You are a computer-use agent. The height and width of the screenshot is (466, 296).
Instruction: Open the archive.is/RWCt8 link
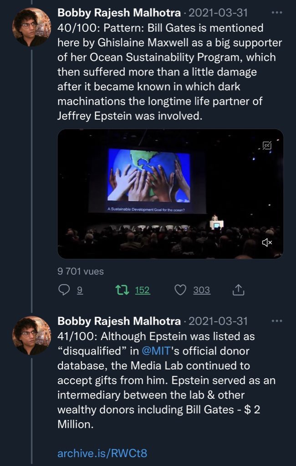pos(102,453)
